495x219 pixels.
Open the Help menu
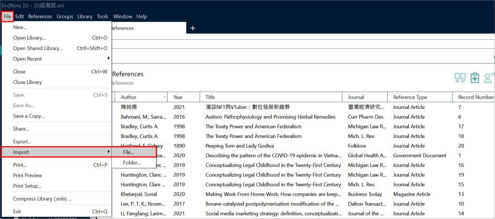point(142,16)
